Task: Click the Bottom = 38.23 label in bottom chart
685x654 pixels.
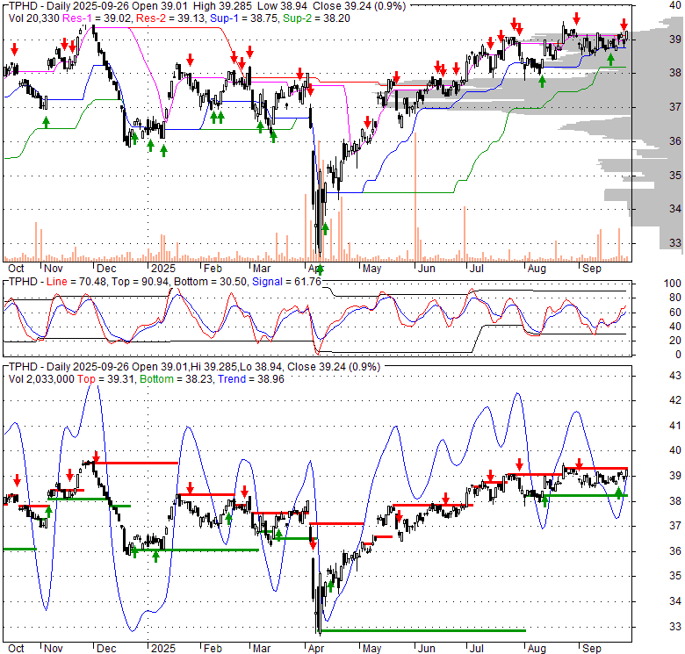Action: click(x=176, y=379)
